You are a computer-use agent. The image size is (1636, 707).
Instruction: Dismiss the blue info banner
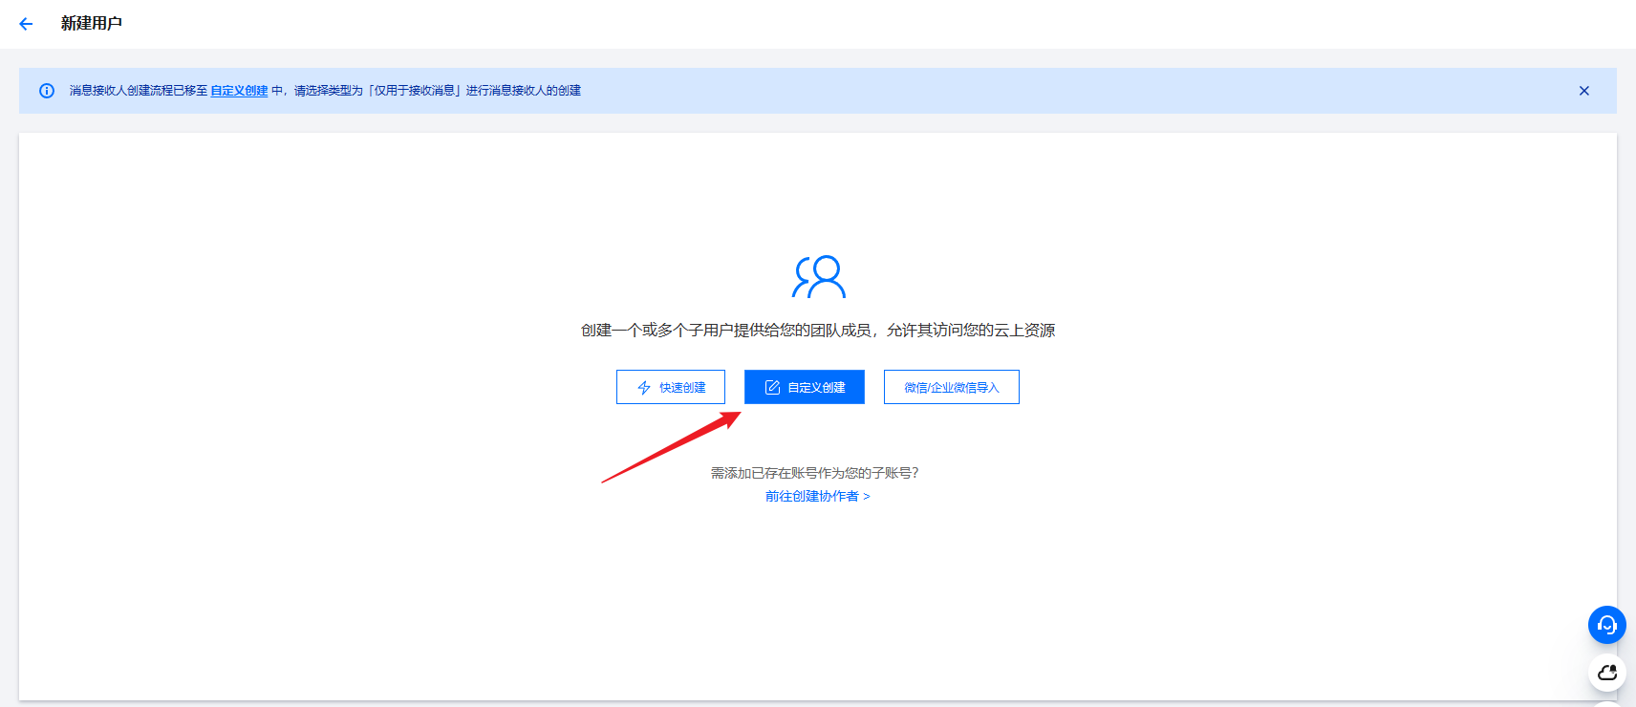[1584, 91]
